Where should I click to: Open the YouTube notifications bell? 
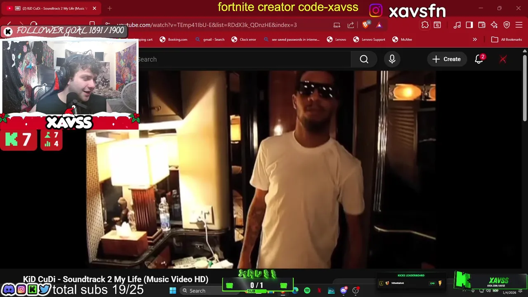click(x=479, y=59)
